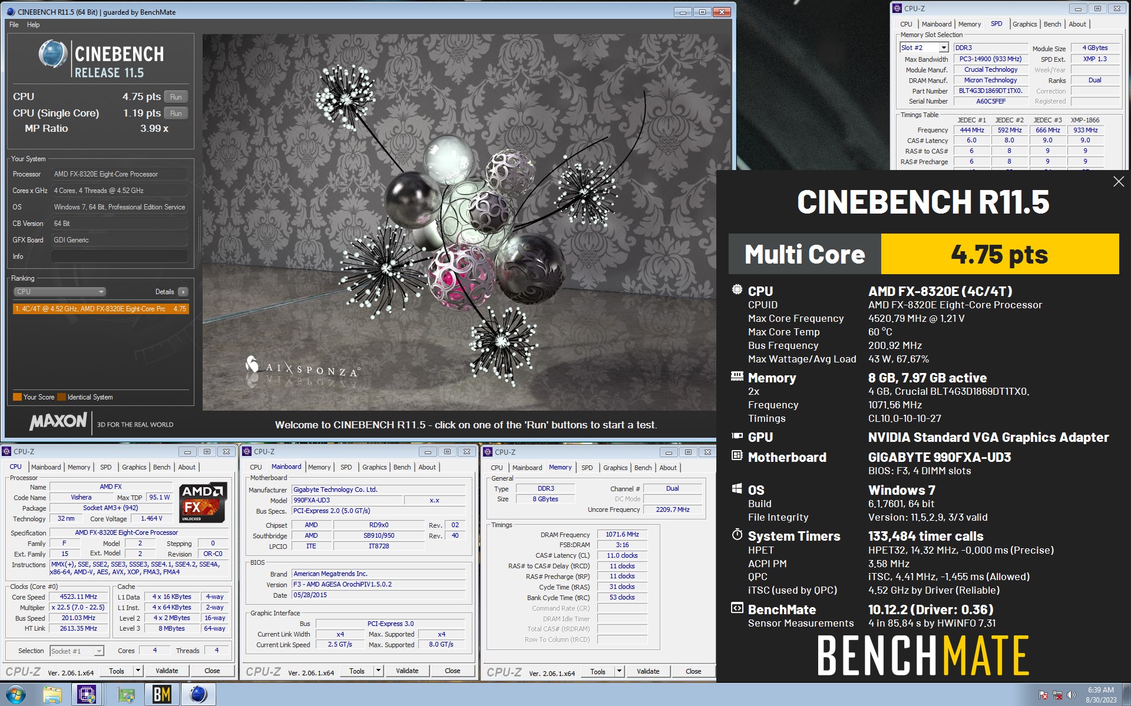The height and width of the screenshot is (706, 1131).
Task: Open the Help menu in Cinebench
Action: coord(34,25)
